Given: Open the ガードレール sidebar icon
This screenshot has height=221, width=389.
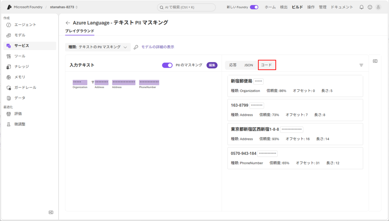Looking at the screenshot, I should 9,88.
